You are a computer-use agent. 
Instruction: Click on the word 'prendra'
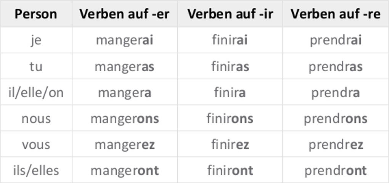(335, 92)
